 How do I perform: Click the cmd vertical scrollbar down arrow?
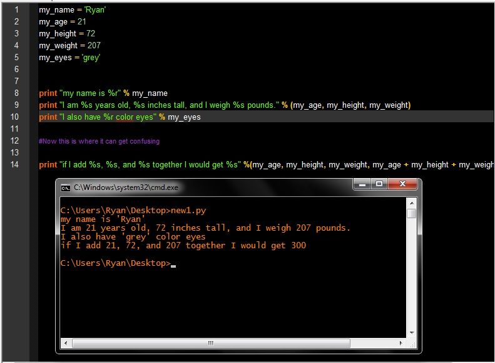(411, 332)
